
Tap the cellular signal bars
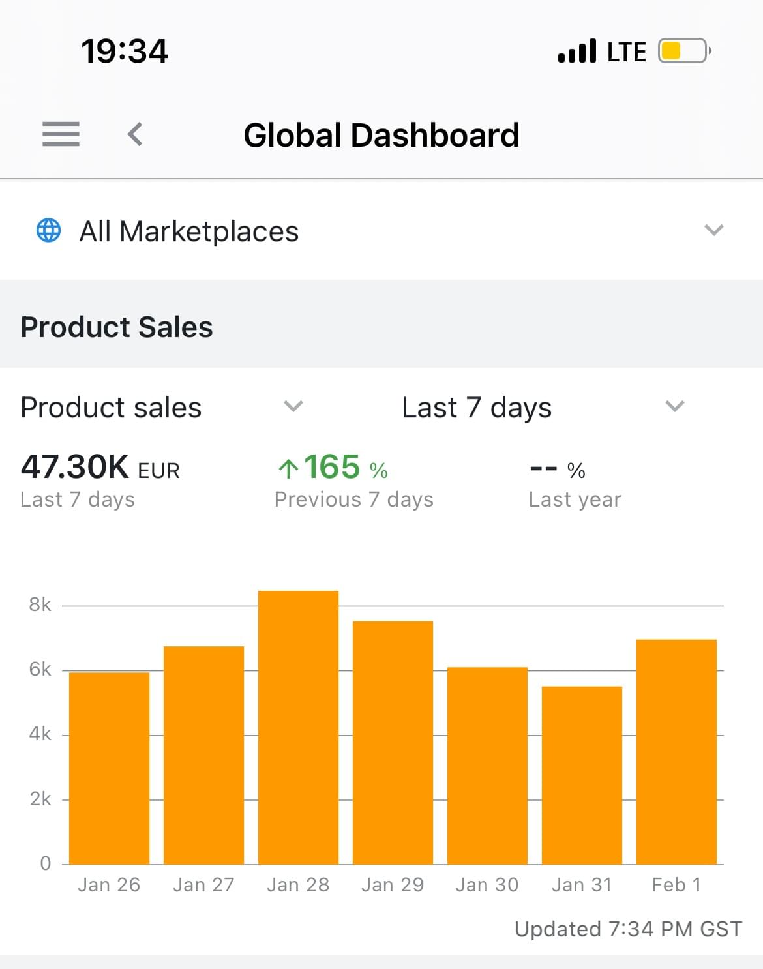coord(577,51)
